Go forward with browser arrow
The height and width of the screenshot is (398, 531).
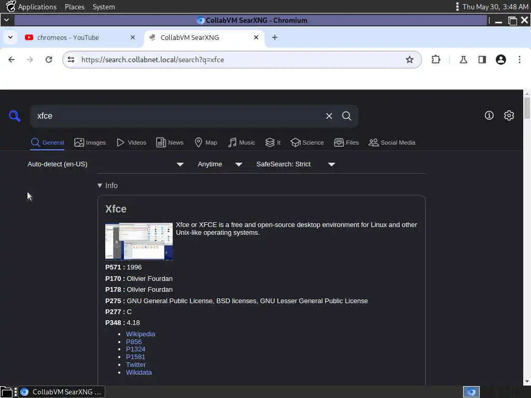point(30,60)
